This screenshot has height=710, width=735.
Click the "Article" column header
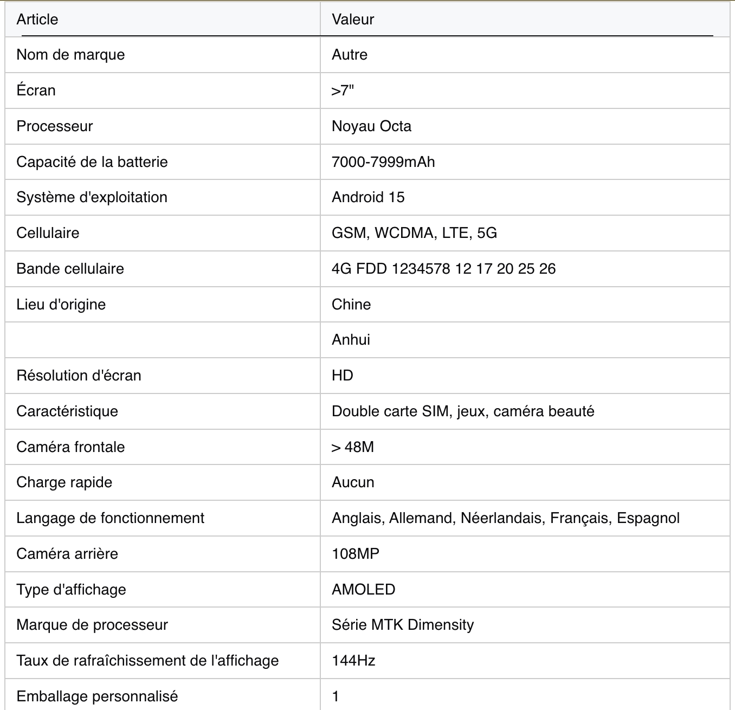pyautogui.click(x=37, y=20)
